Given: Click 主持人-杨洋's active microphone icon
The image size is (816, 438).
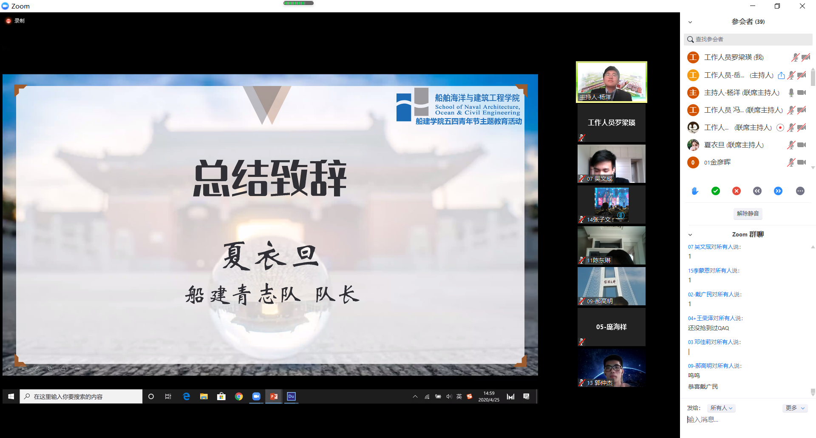Looking at the screenshot, I should point(791,92).
